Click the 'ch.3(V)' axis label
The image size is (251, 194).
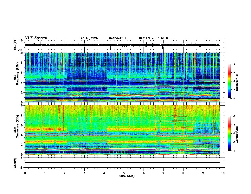15,163
